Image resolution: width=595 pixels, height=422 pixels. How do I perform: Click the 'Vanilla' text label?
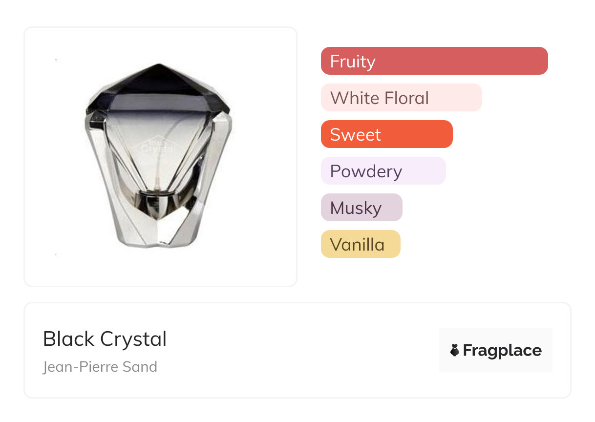tap(357, 245)
